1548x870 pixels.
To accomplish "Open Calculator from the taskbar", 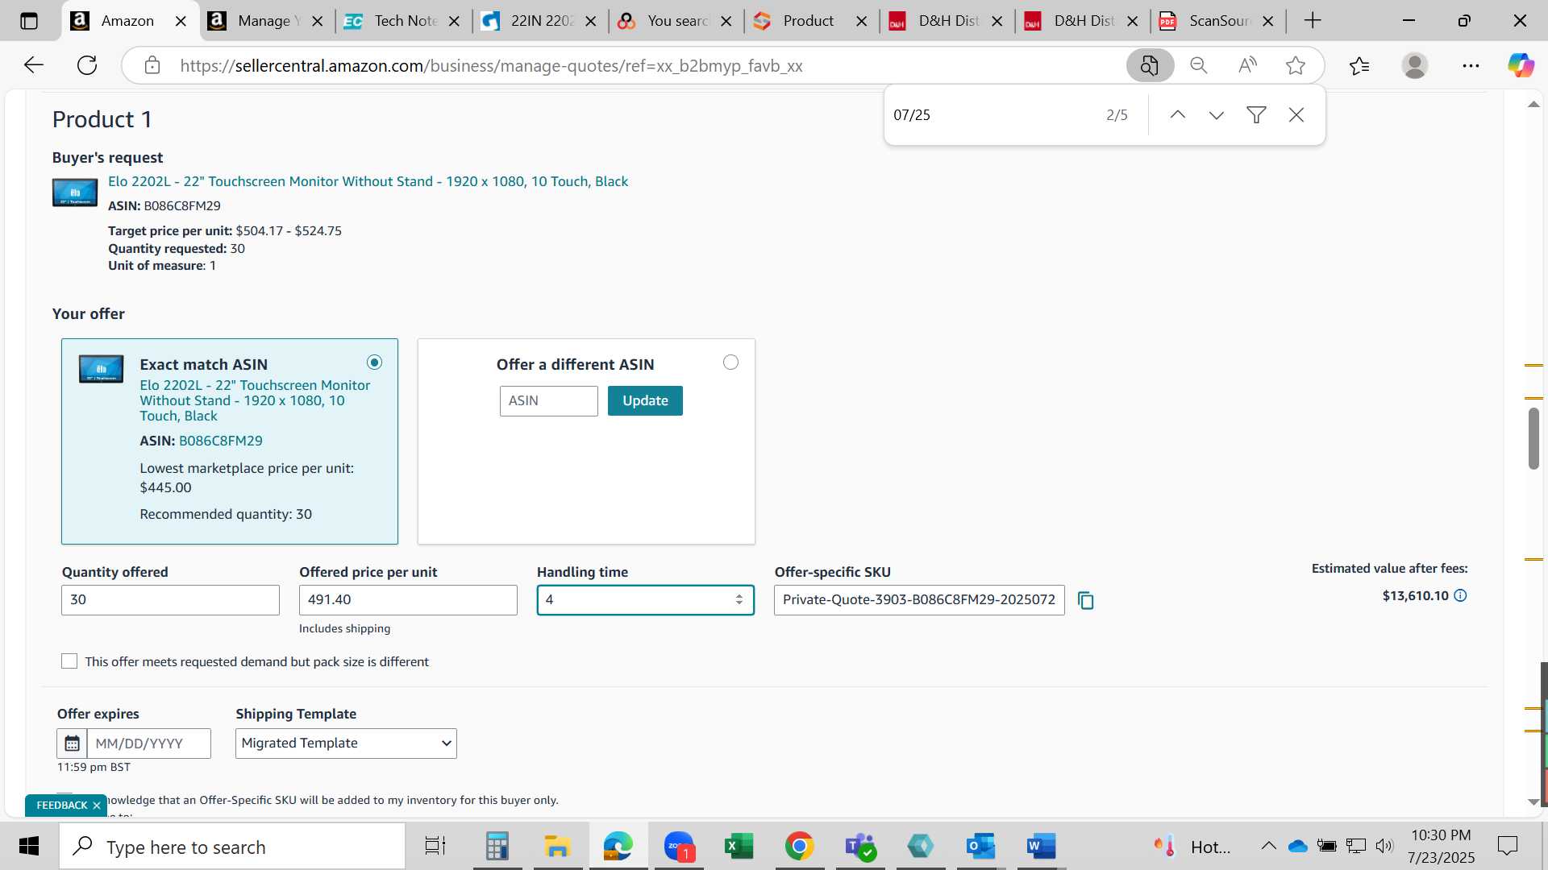I will pyautogui.click(x=497, y=847).
